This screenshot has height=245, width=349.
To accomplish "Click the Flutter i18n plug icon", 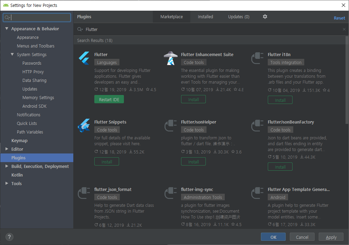I will [257, 58].
